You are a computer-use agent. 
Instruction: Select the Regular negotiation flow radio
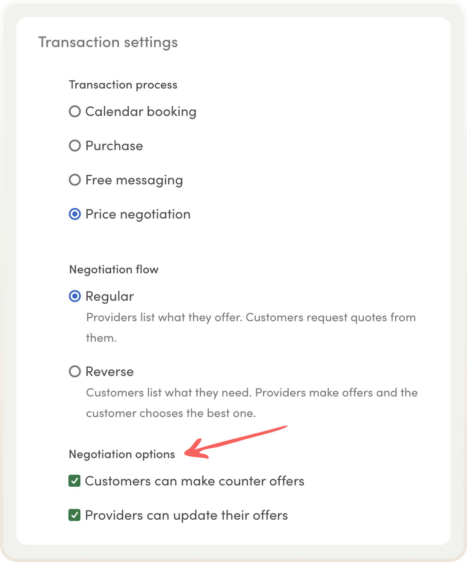[x=75, y=296]
